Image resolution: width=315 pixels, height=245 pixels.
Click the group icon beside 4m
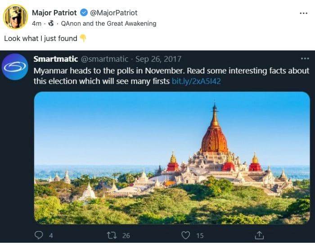[x=51, y=23]
